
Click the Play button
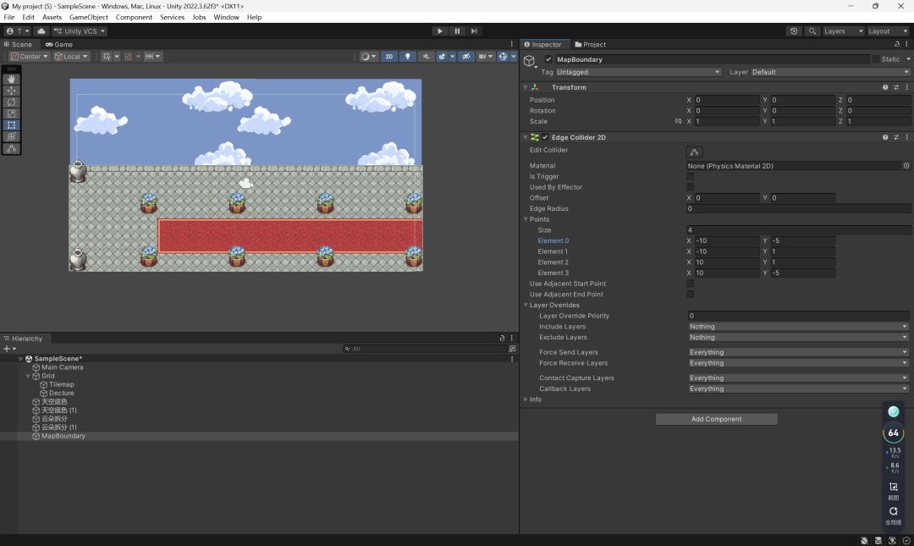(x=440, y=31)
